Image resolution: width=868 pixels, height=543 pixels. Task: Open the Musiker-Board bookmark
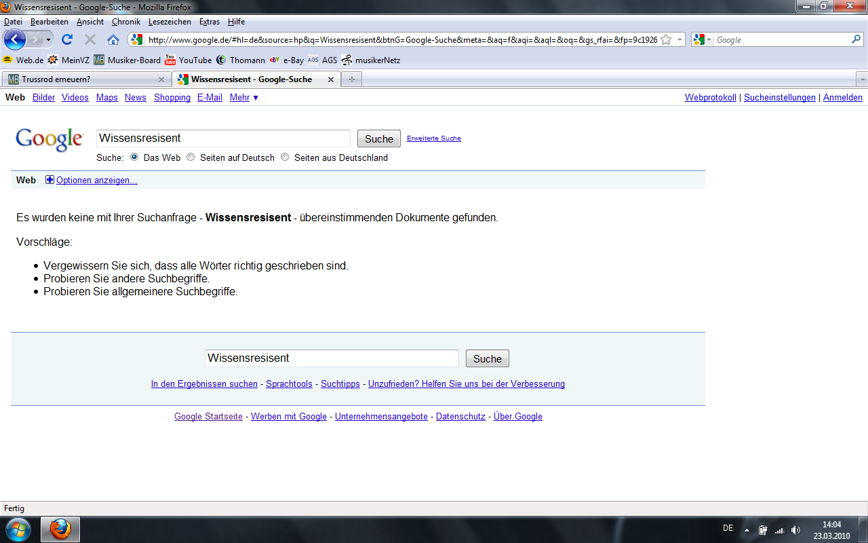coord(127,60)
